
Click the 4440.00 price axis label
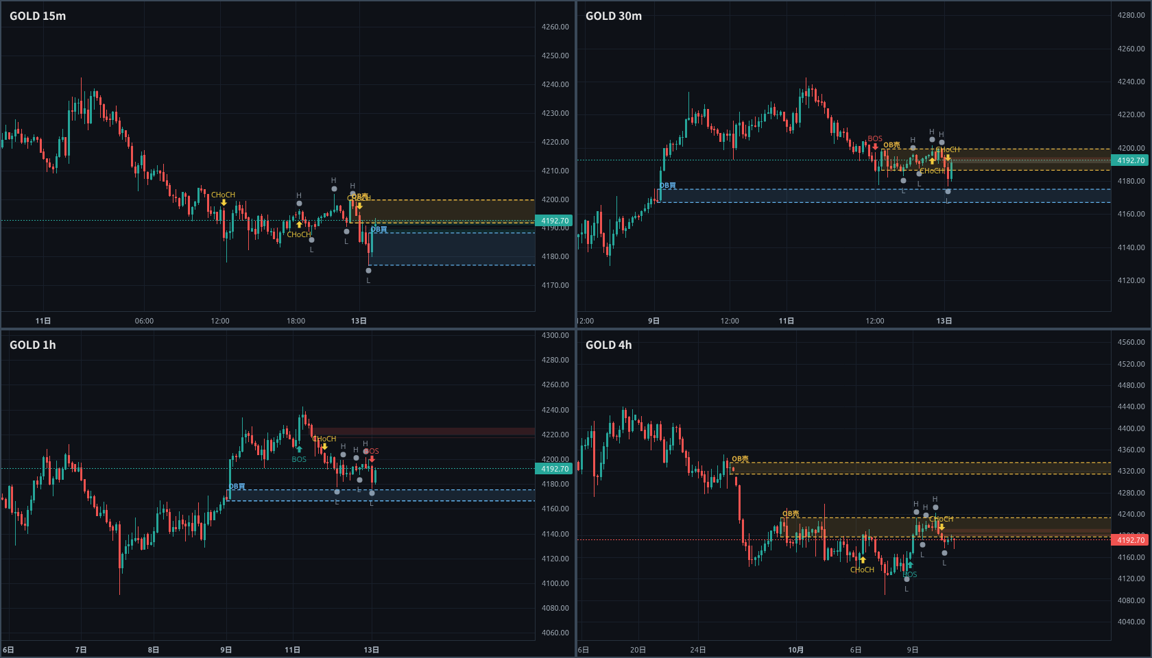[x=1131, y=406]
